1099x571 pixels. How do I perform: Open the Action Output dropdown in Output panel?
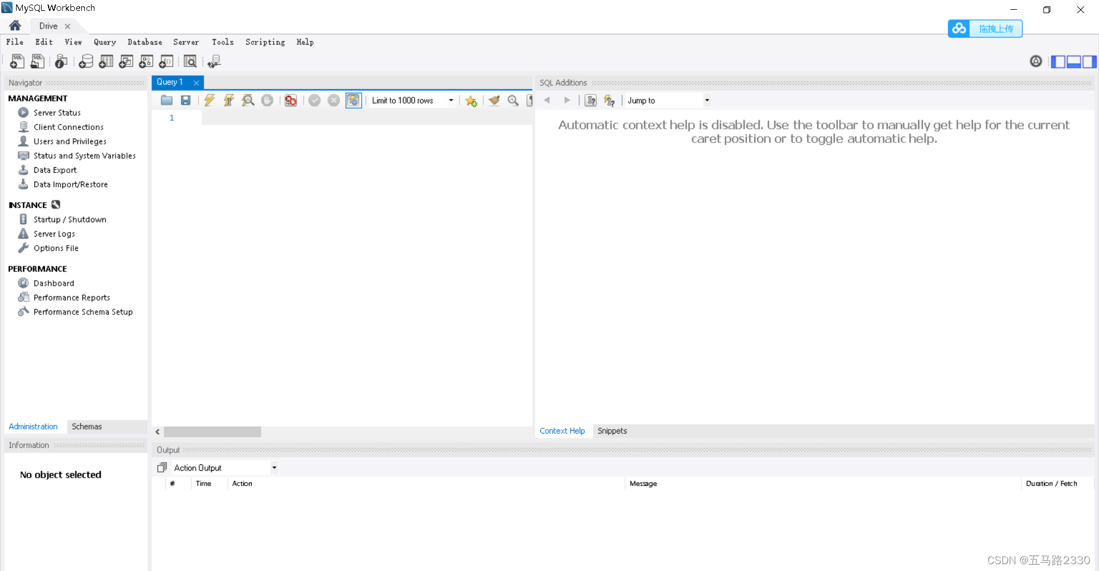click(x=274, y=467)
